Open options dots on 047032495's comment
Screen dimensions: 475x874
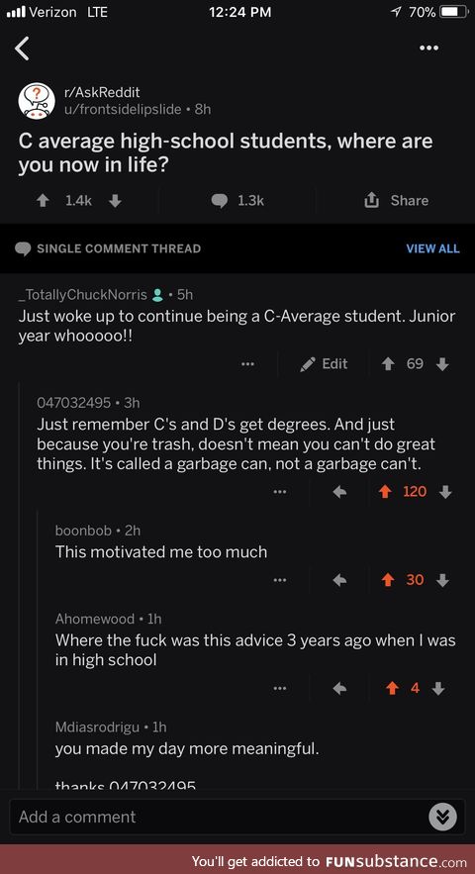pos(280,492)
